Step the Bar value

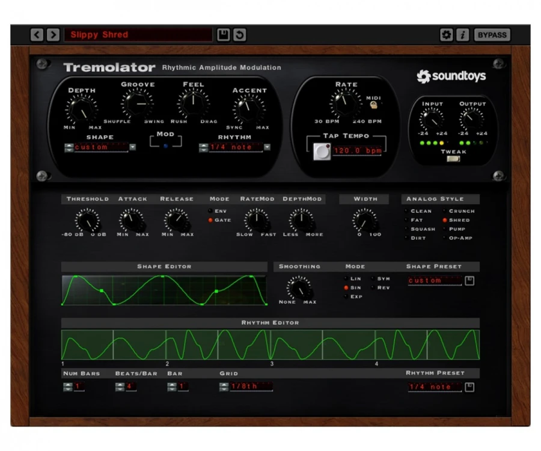[x=172, y=387]
